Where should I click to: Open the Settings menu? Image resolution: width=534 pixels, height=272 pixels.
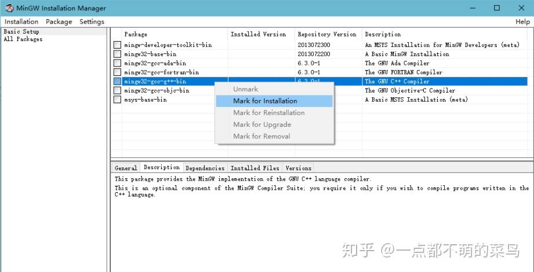pyautogui.click(x=92, y=22)
